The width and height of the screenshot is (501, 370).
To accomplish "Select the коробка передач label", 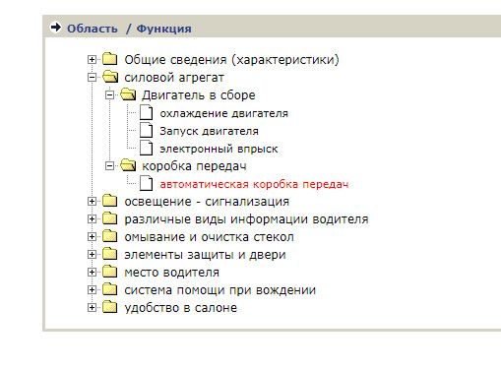I will (194, 166).
